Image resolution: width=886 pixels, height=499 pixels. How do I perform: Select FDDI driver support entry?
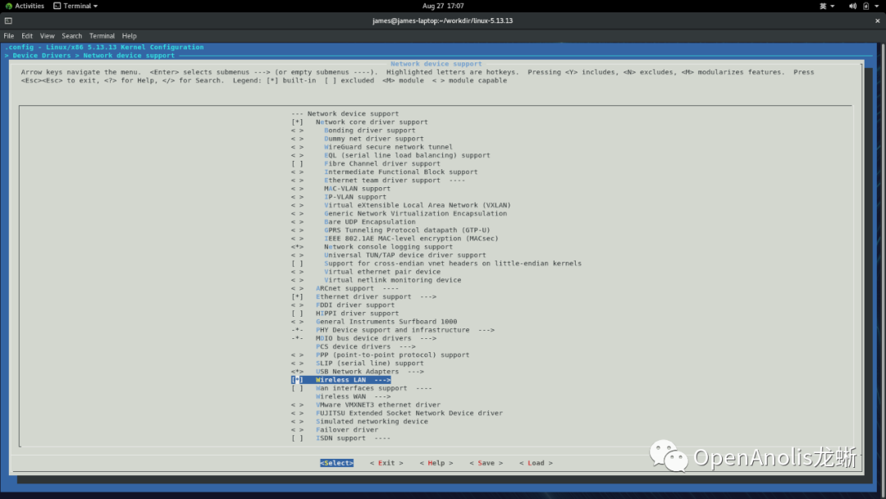tap(355, 305)
